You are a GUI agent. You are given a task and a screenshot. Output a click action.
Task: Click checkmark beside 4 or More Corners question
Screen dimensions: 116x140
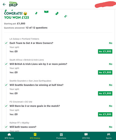click(6, 43)
